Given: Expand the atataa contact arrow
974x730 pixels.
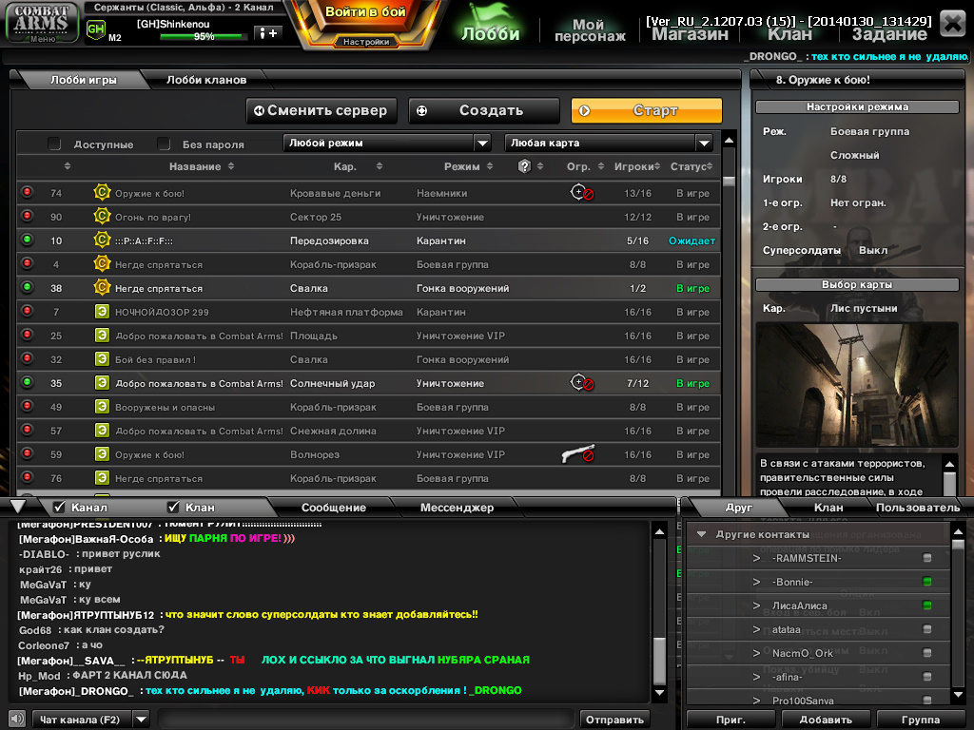Looking at the screenshot, I should coord(756,629).
